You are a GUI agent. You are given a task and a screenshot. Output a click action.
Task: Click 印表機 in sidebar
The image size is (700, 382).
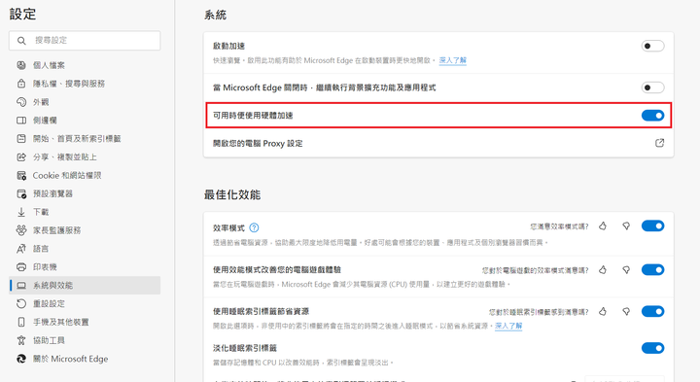(45, 267)
